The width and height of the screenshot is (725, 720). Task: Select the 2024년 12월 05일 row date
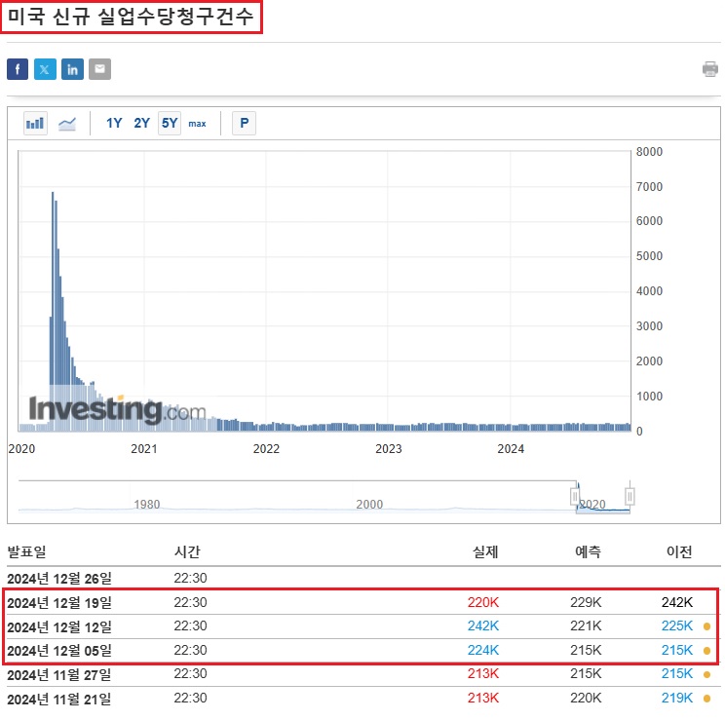(59, 651)
